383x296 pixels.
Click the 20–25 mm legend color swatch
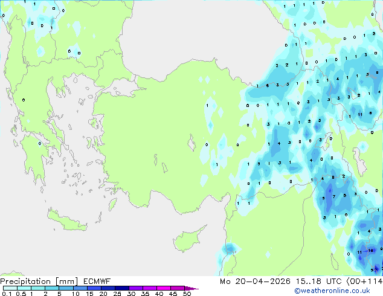click(x=108, y=288)
